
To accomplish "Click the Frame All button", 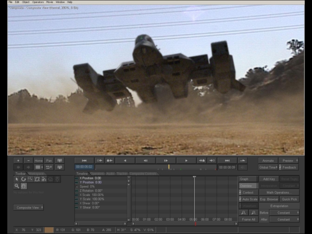I will pos(248,220).
